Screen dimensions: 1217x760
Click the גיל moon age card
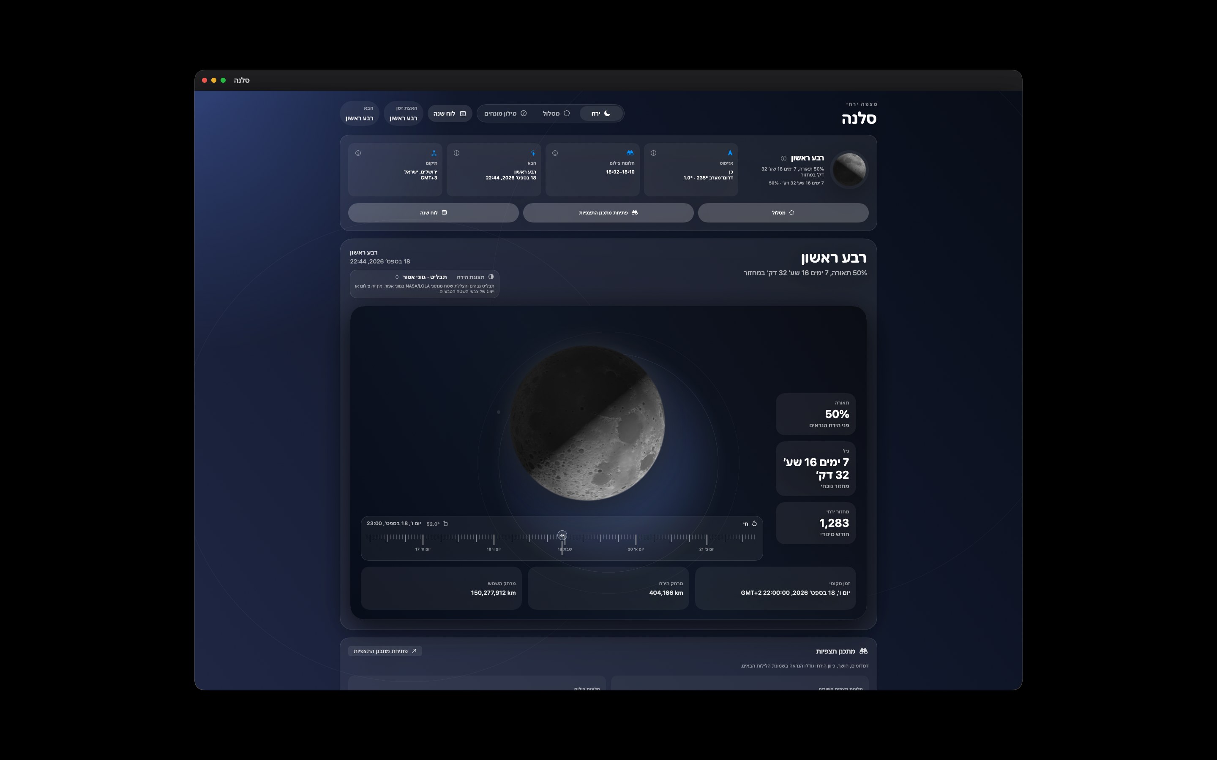tap(816, 469)
